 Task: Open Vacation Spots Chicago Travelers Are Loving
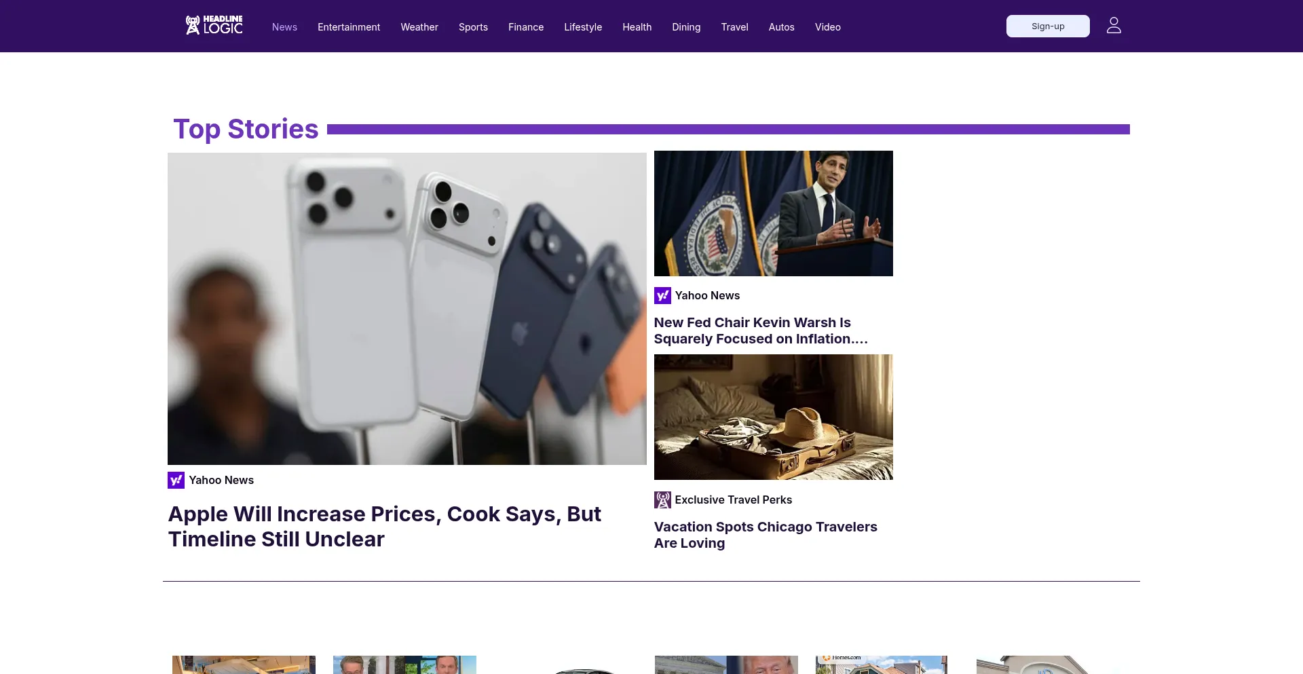766,535
